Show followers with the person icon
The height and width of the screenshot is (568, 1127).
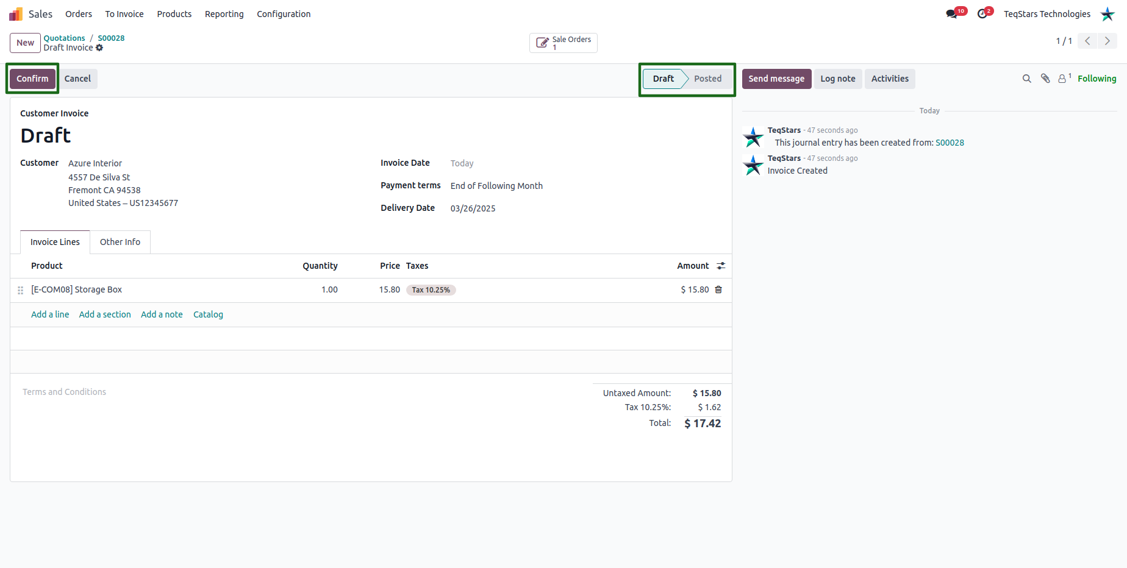tap(1064, 79)
